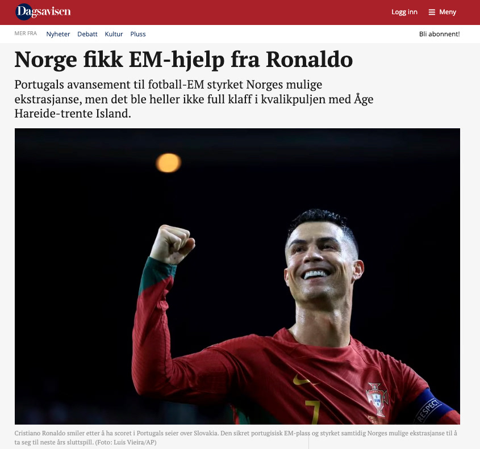The image size is (480, 449).
Task: Click the photo caption about Cristiano Ronaldo
Action: click(x=236, y=438)
